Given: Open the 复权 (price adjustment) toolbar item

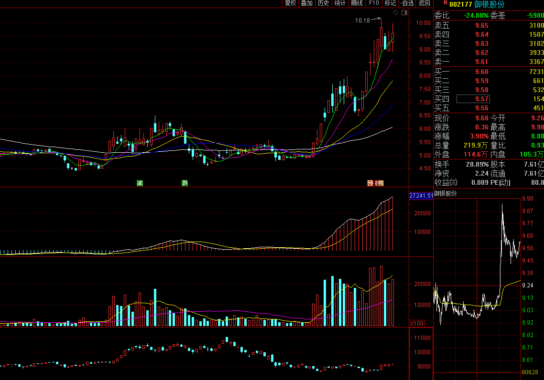Looking at the screenshot, I should 290,3.
